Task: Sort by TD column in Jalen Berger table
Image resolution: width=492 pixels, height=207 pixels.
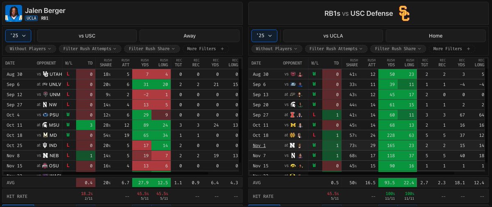Action: coord(90,64)
